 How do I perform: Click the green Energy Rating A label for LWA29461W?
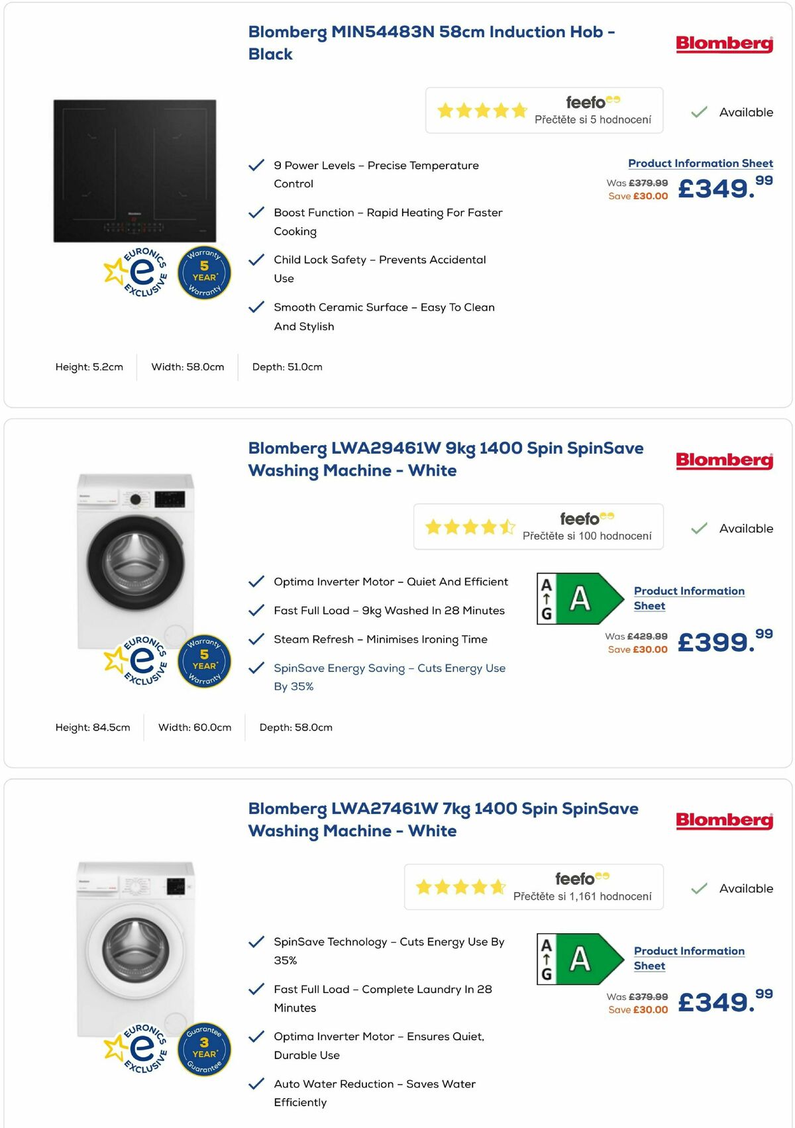coord(580,598)
